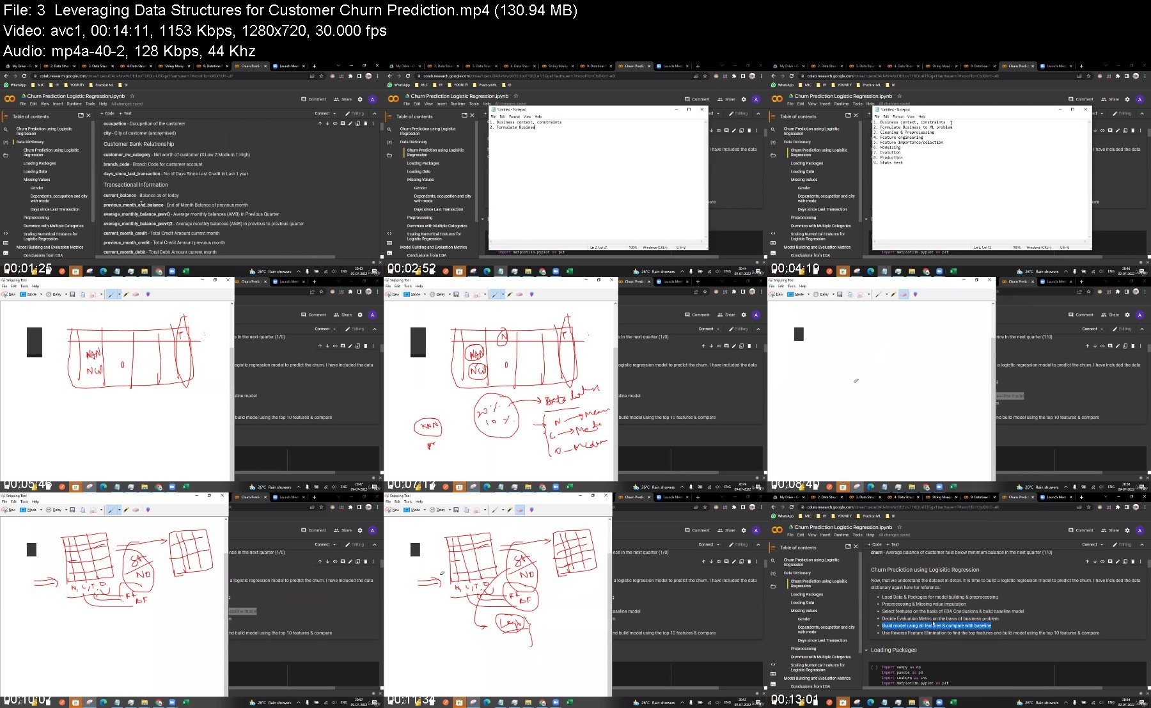
Task: Open browser extensions puzzle icon, 00:13:01 frame
Action: [1117, 507]
